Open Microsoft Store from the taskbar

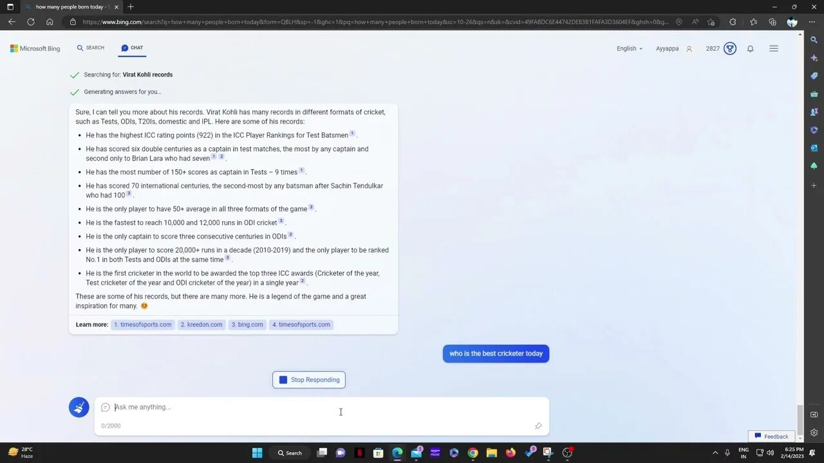pyautogui.click(x=379, y=453)
